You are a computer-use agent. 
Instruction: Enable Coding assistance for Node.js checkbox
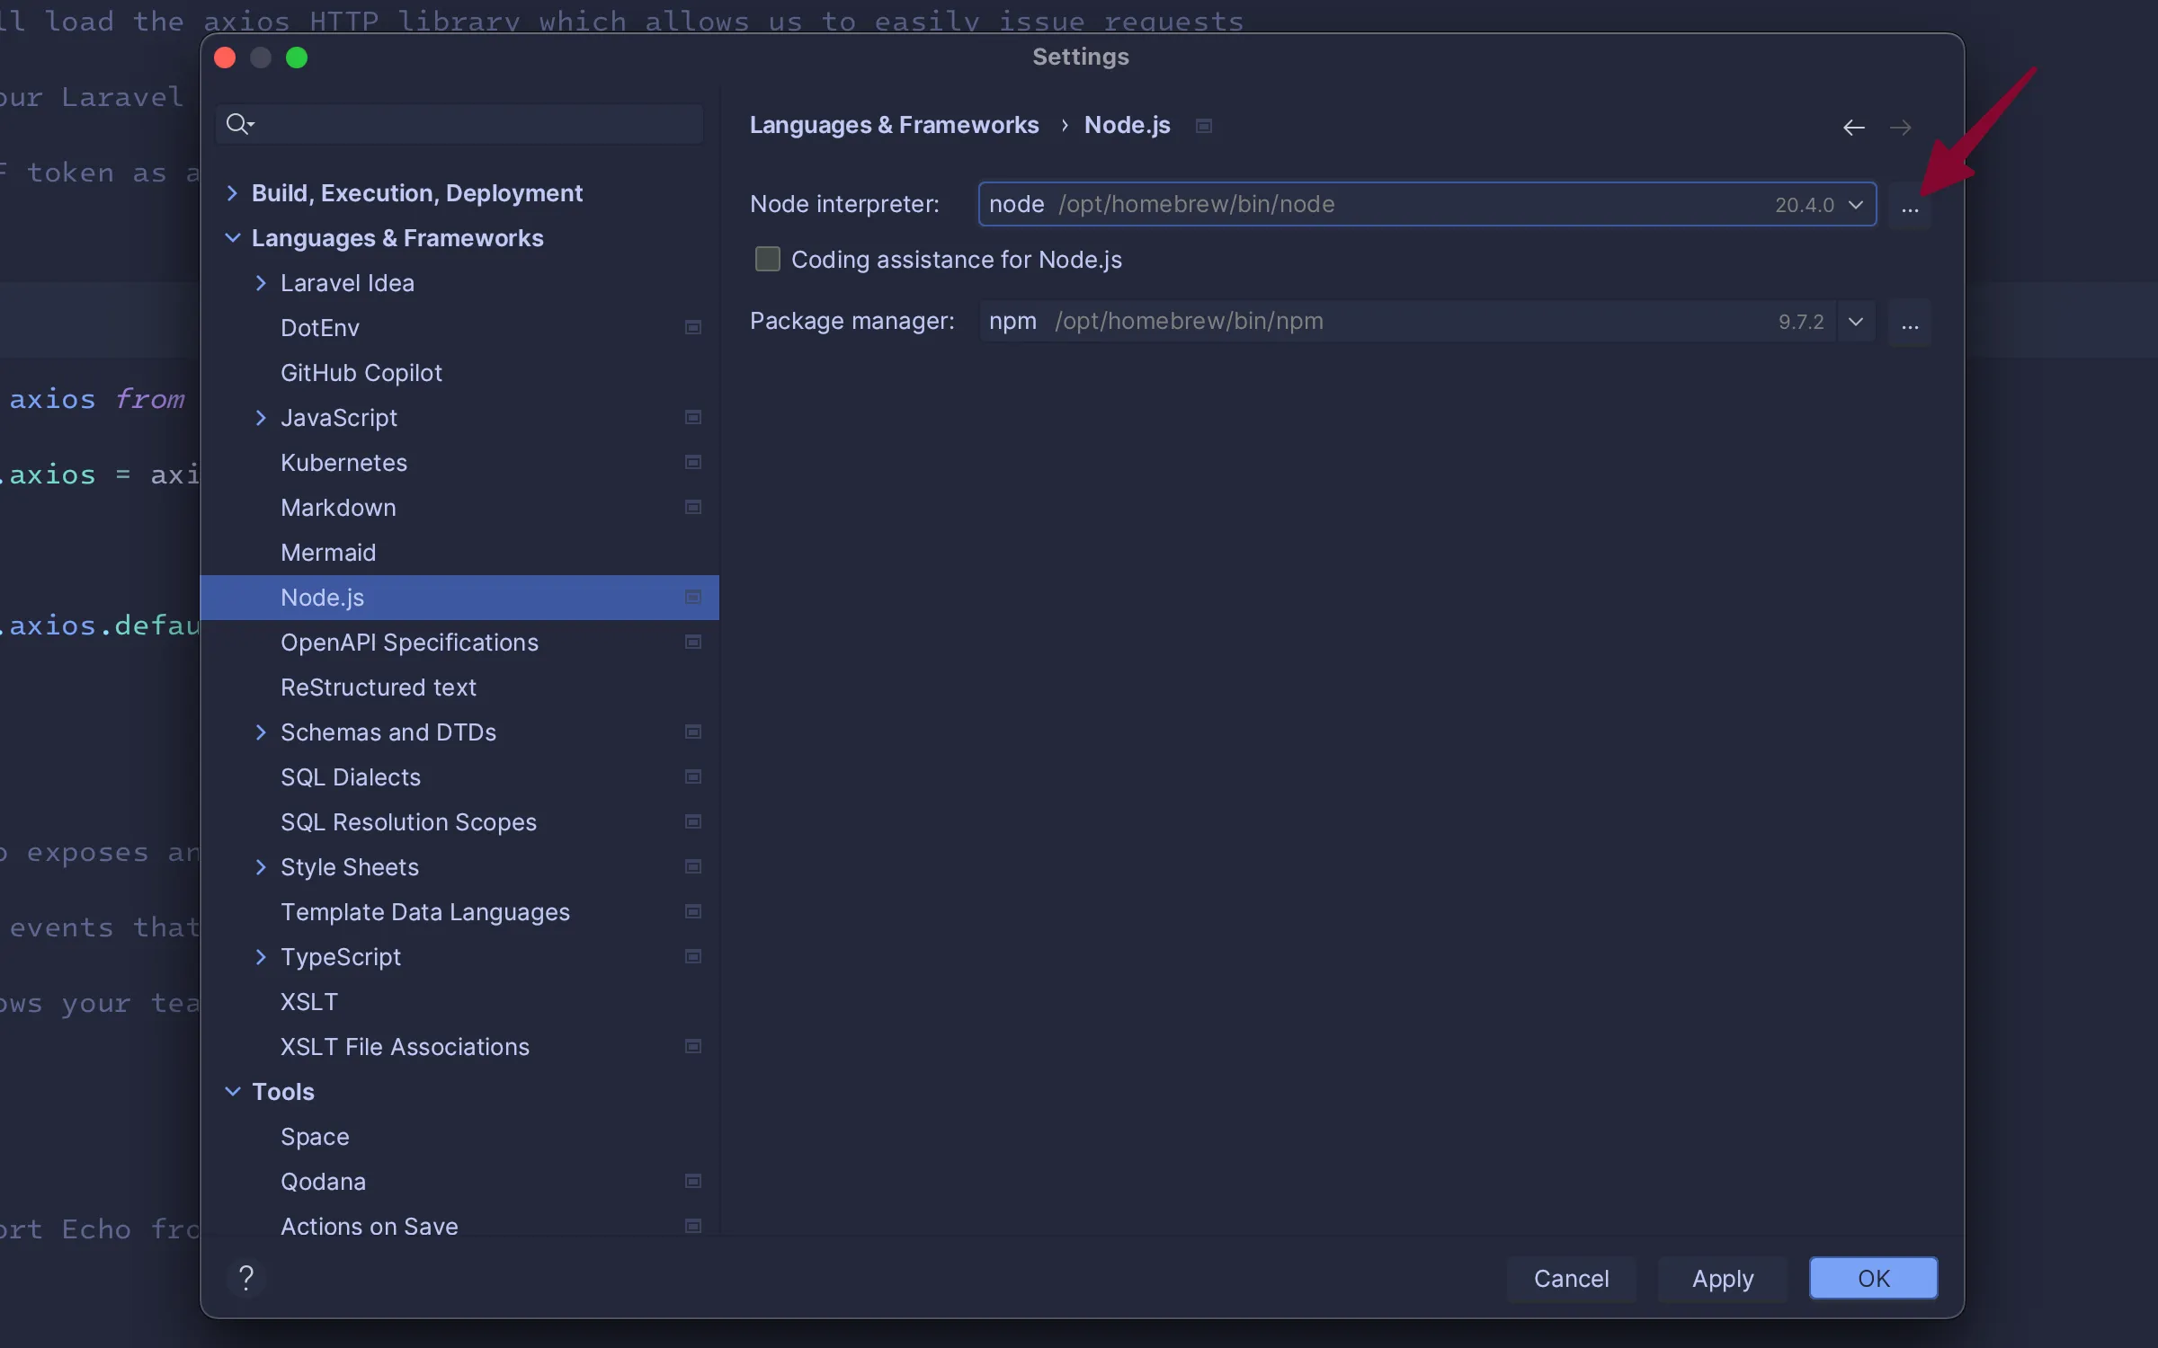click(x=767, y=260)
